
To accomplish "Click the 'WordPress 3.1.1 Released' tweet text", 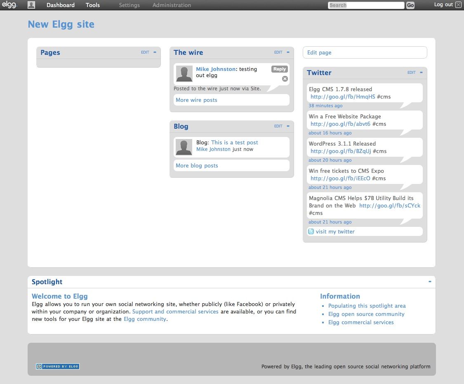I will (x=342, y=144).
